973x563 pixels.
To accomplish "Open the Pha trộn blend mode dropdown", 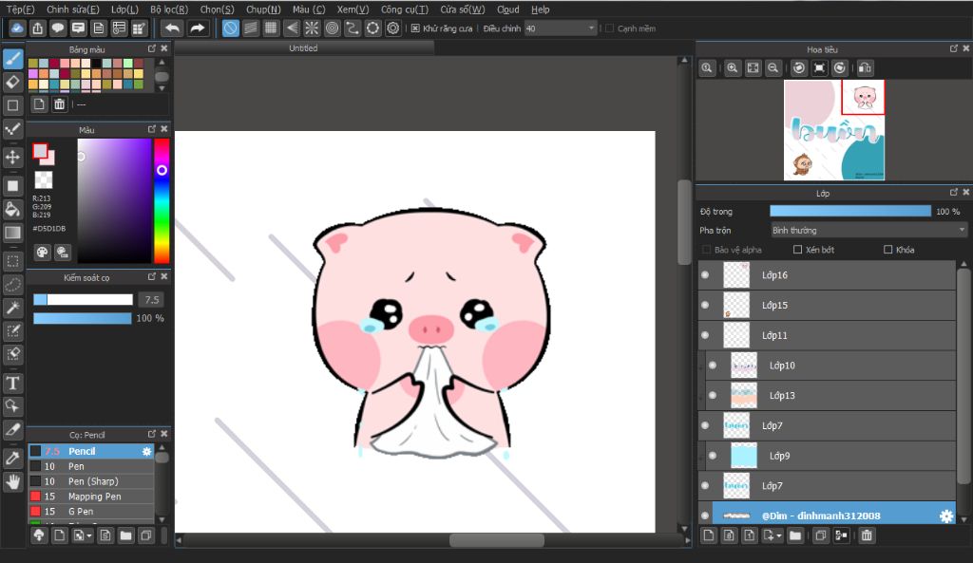I will pos(868,230).
